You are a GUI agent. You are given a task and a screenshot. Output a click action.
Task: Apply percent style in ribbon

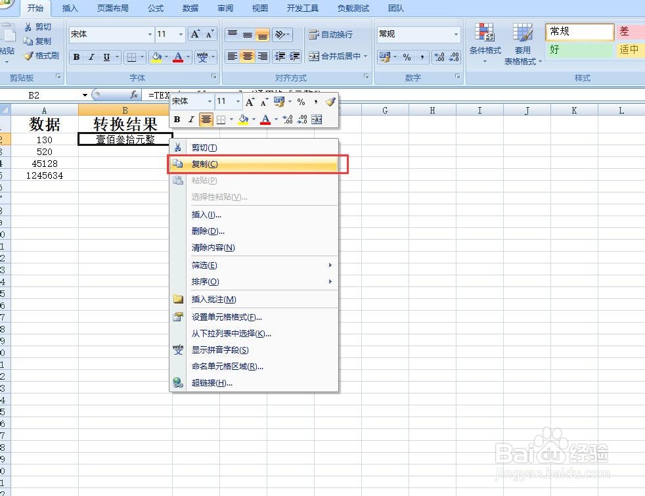click(407, 57)
